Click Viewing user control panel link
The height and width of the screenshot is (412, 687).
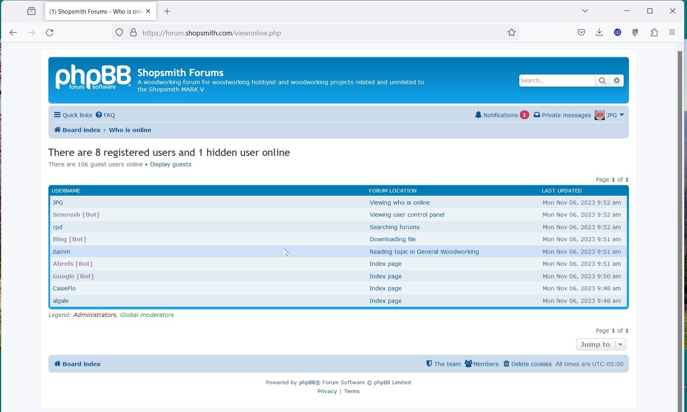pyautogui.click(x=407, y=215)
